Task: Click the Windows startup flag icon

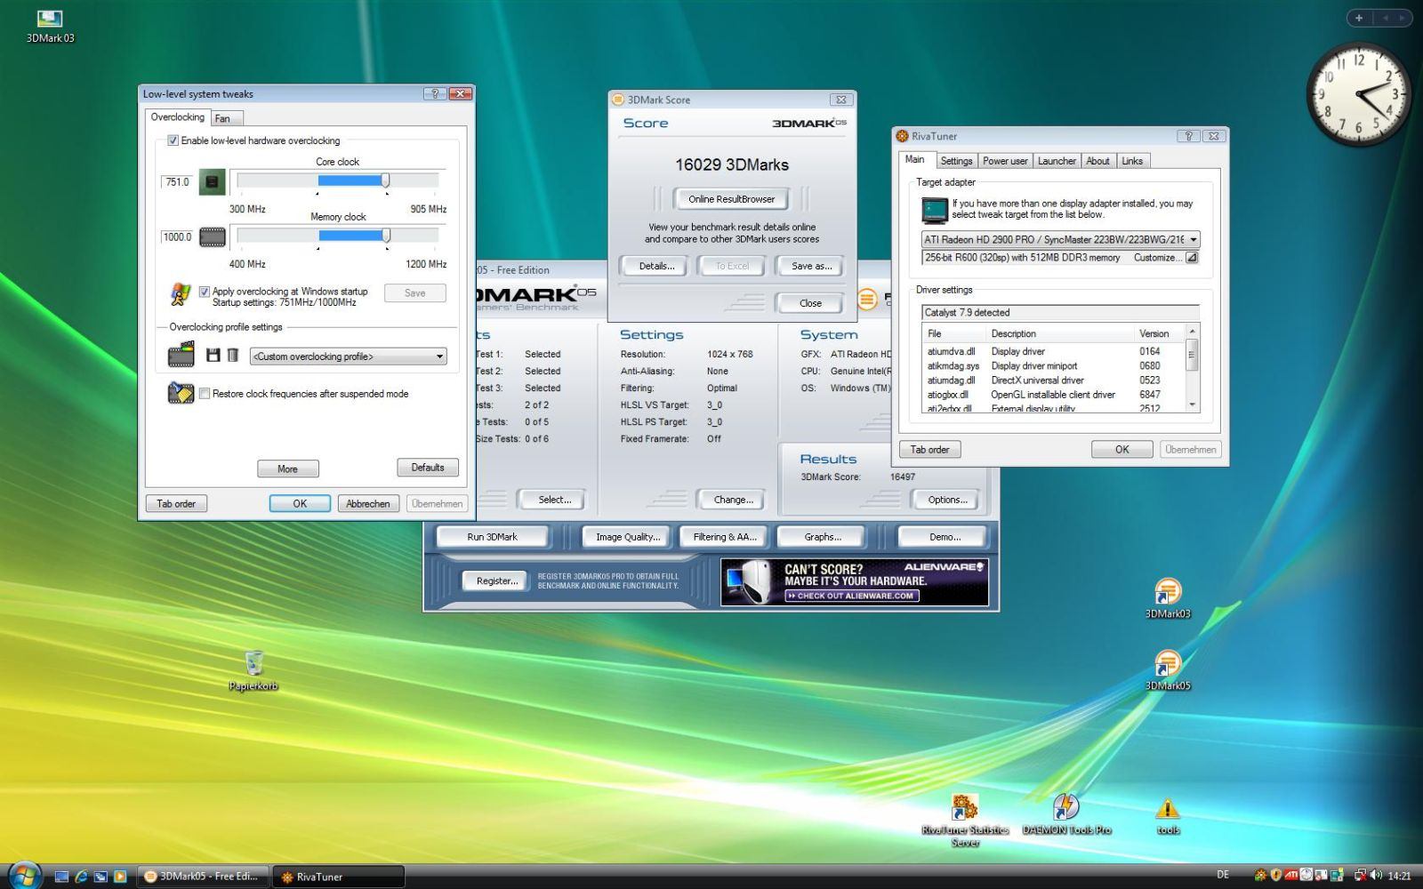Action: 181,294
